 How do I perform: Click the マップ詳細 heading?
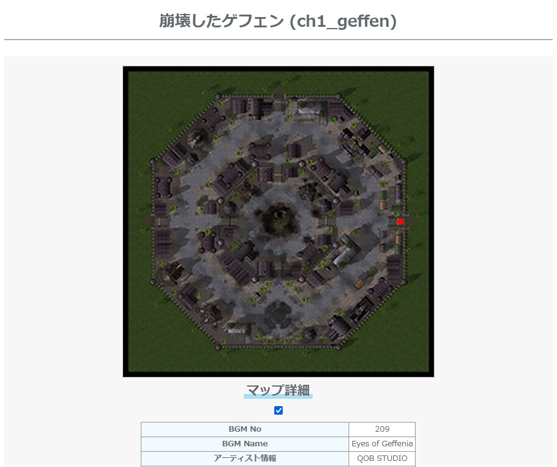point(278,390)
